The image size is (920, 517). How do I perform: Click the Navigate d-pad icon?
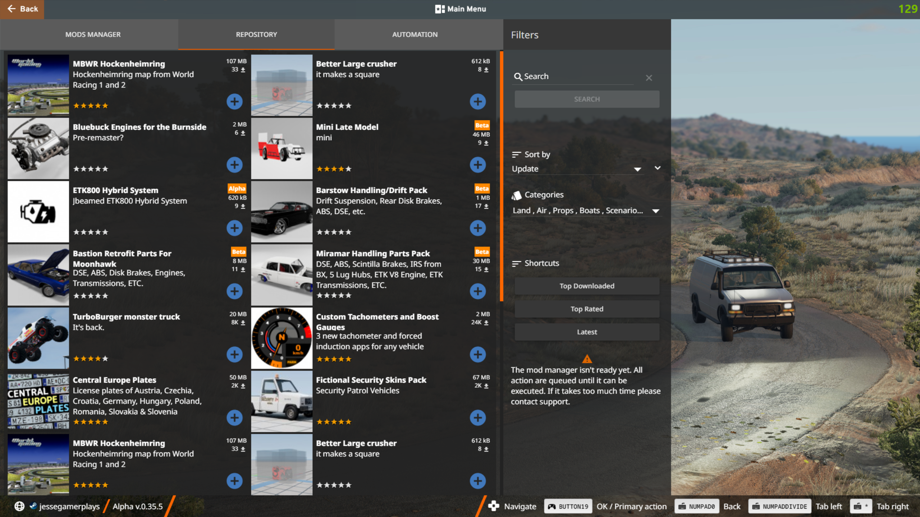[x=494, y=506]
